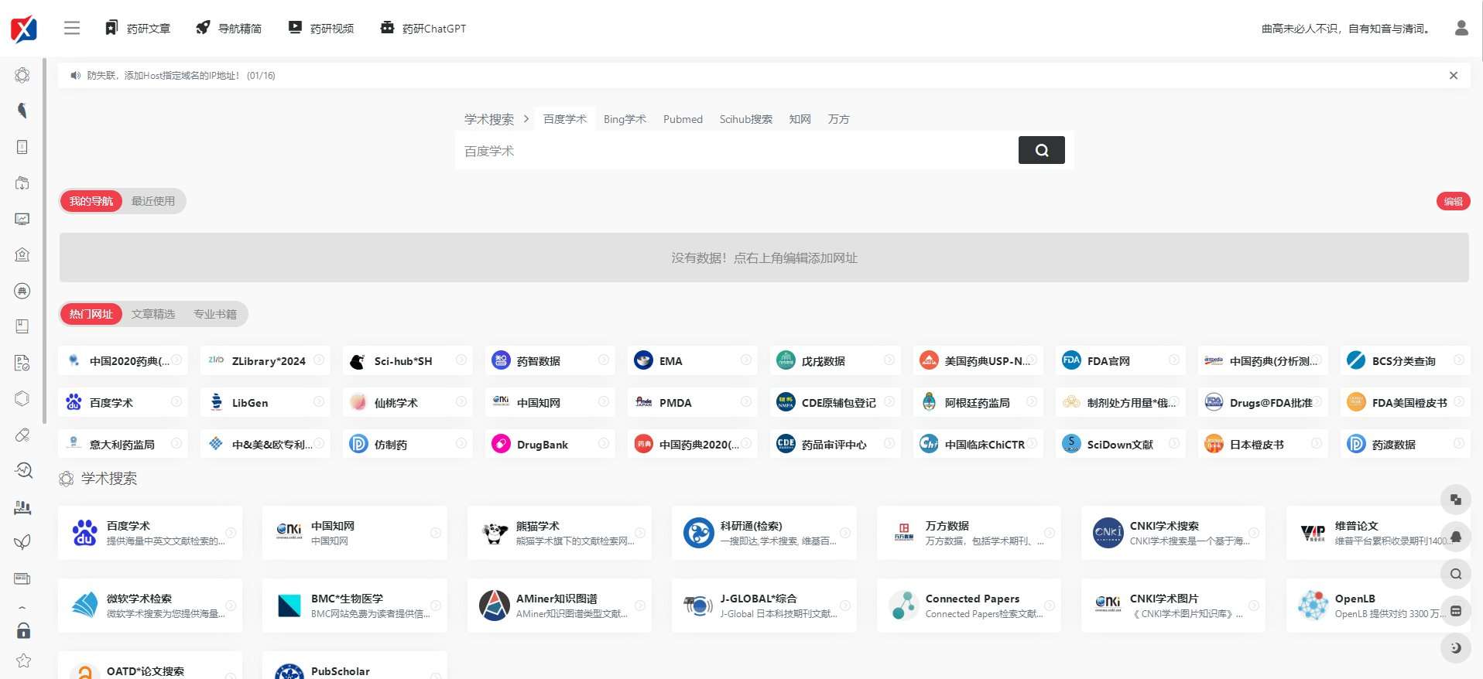Select the Scihub搜索 search tab
The image size is (1483, 679).
point(745,119)
